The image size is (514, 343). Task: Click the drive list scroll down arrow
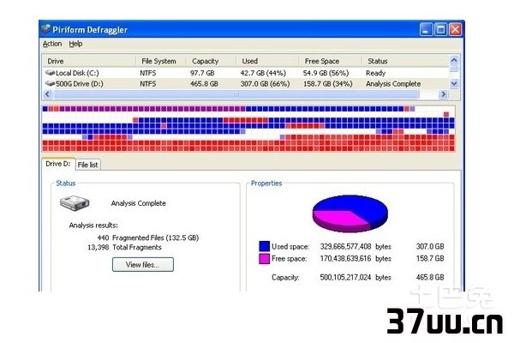[x=454, y=84]
